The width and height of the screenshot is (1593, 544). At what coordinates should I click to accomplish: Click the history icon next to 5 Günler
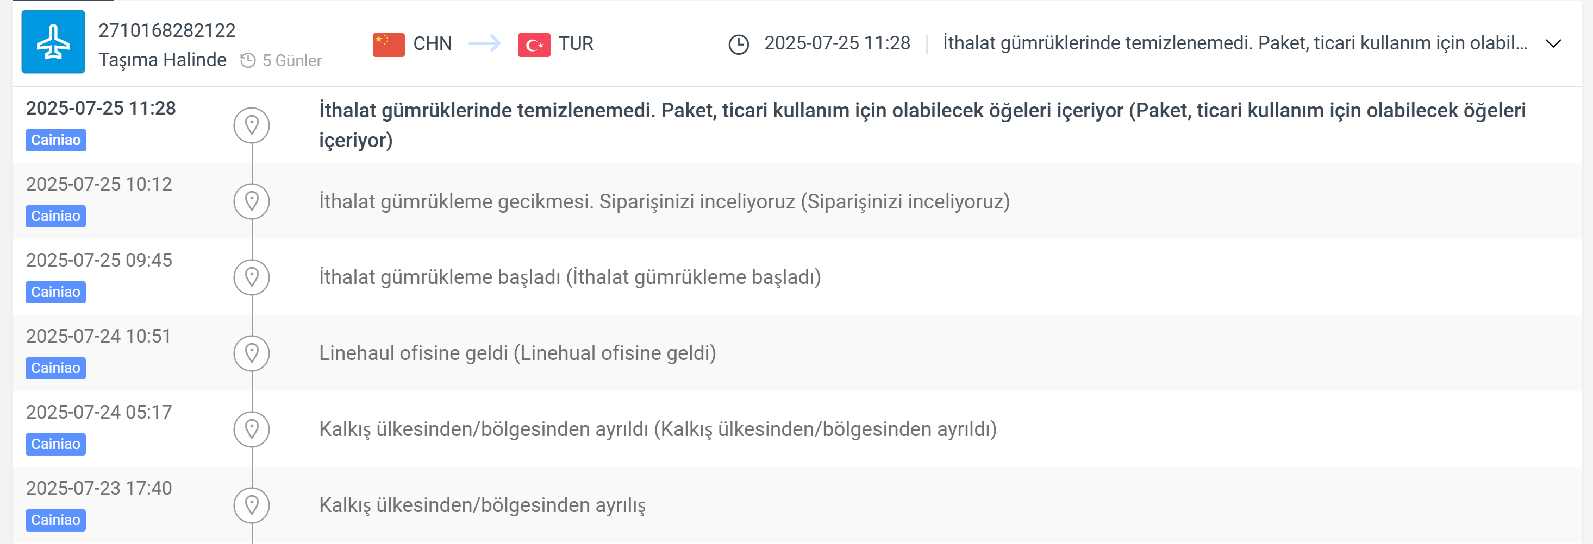[x=248, y=60]
